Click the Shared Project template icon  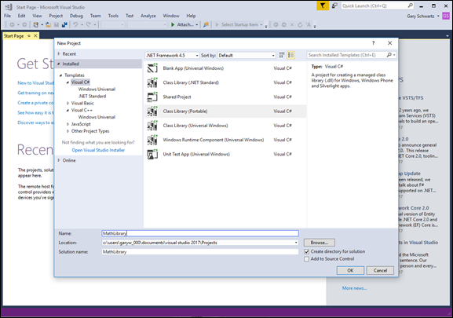(152, 97)
